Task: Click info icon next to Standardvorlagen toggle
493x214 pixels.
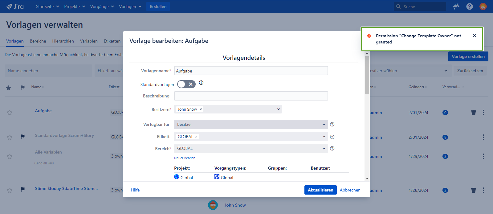Action: pos(201,83)
